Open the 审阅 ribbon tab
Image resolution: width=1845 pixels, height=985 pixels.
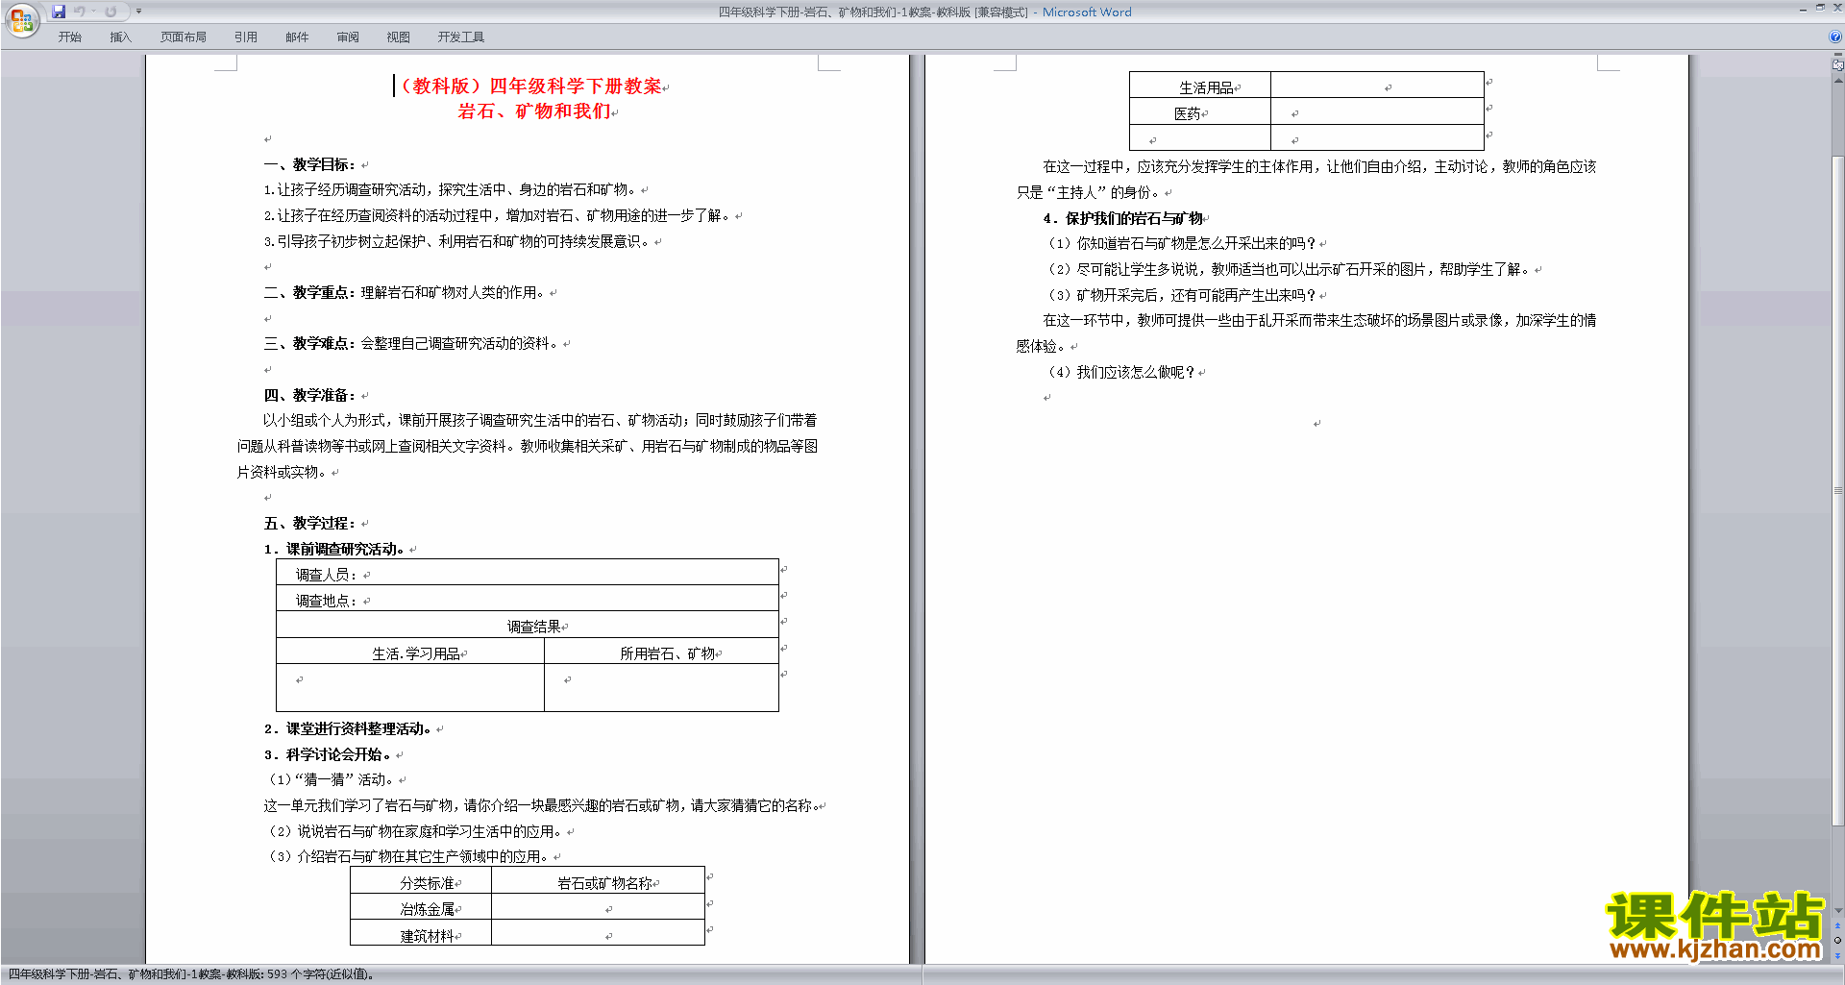pyautogui.click(x=348, y=37)
